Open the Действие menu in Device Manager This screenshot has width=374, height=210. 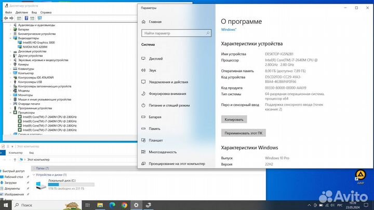[x=21, y=12]
